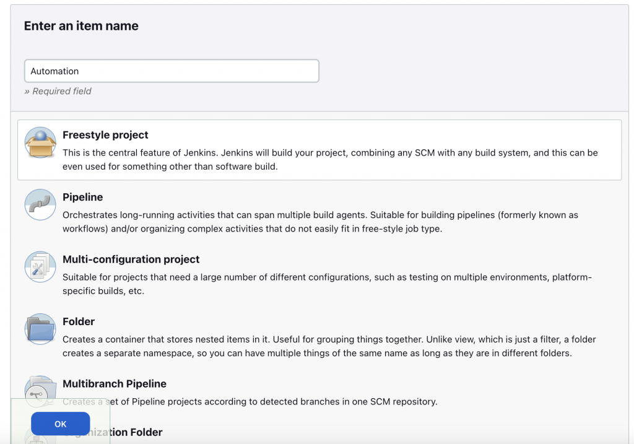Click the Freestyle project box icon
This screenshot has height=444, width=634.
(x=40, y=142)
